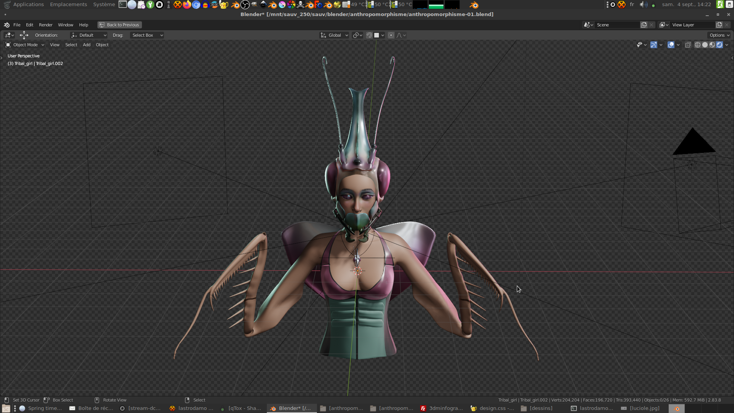Viewport: 734px width, 413px height.
Task: Open the terminal launcher in top panel
Action: click(x=122, y=5)
